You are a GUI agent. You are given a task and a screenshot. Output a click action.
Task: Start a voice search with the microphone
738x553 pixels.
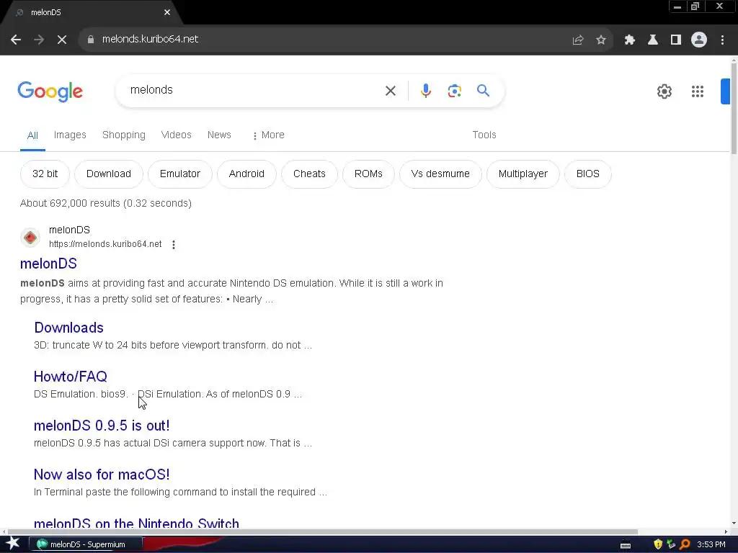coord(425,91)
